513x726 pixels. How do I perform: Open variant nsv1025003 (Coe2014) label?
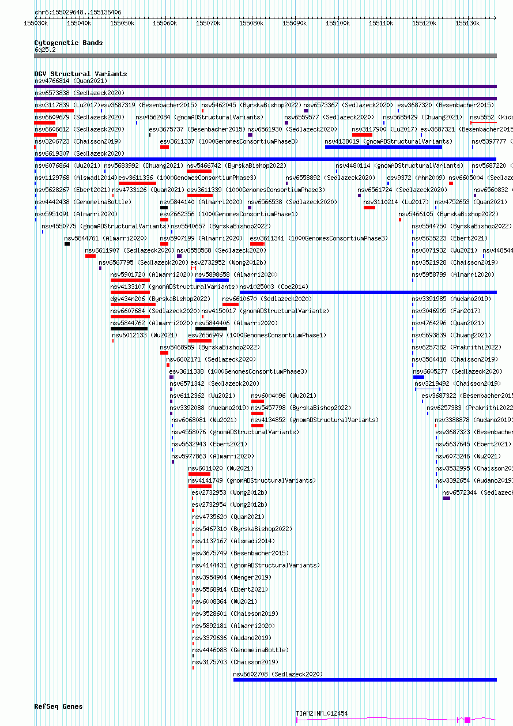pyautogui.click(x=274, y=287)
